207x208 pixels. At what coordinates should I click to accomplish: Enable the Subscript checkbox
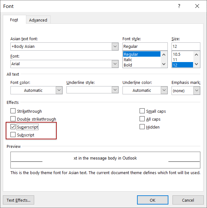(13, 135)
